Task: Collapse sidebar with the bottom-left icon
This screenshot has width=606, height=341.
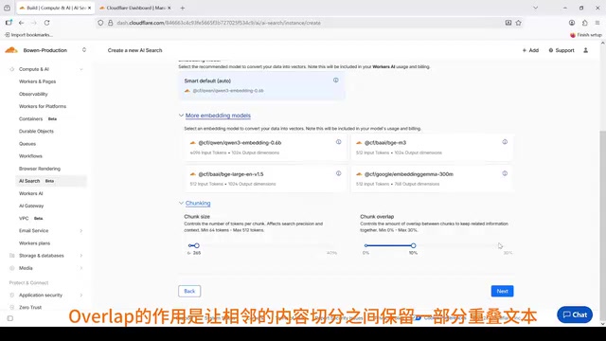Action: [10, 318]
